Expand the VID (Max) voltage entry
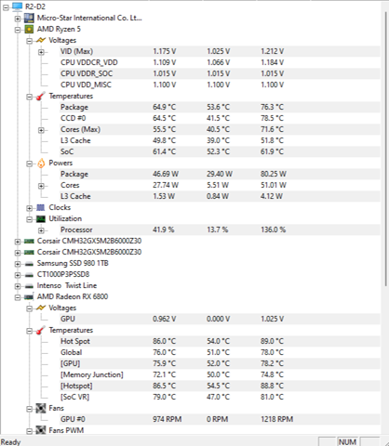389x446 pixels. (x=41, y=52)
